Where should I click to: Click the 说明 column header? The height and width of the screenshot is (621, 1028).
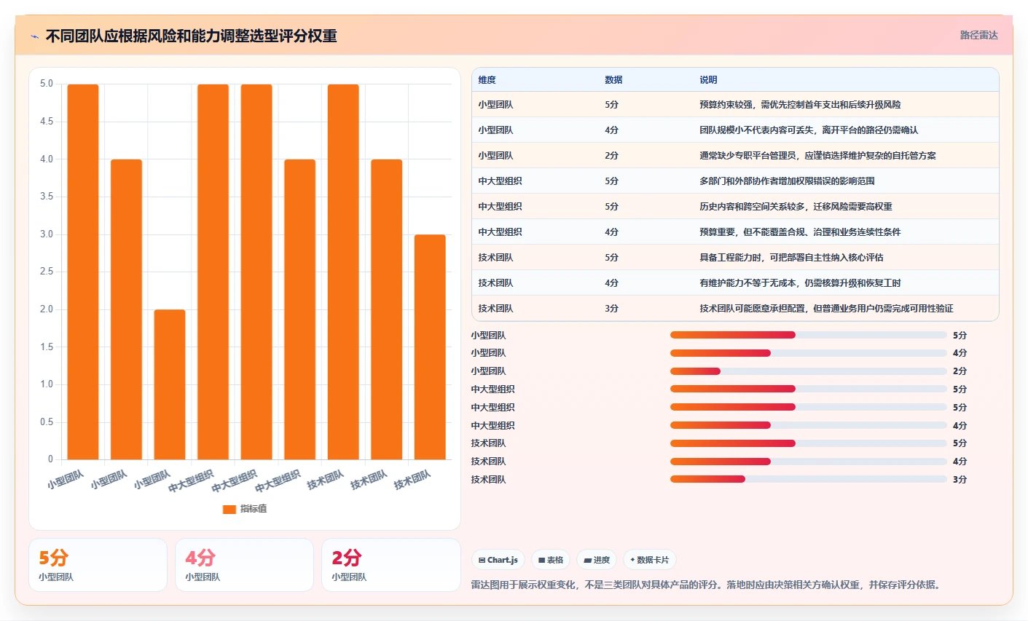[x=708, y=80]
